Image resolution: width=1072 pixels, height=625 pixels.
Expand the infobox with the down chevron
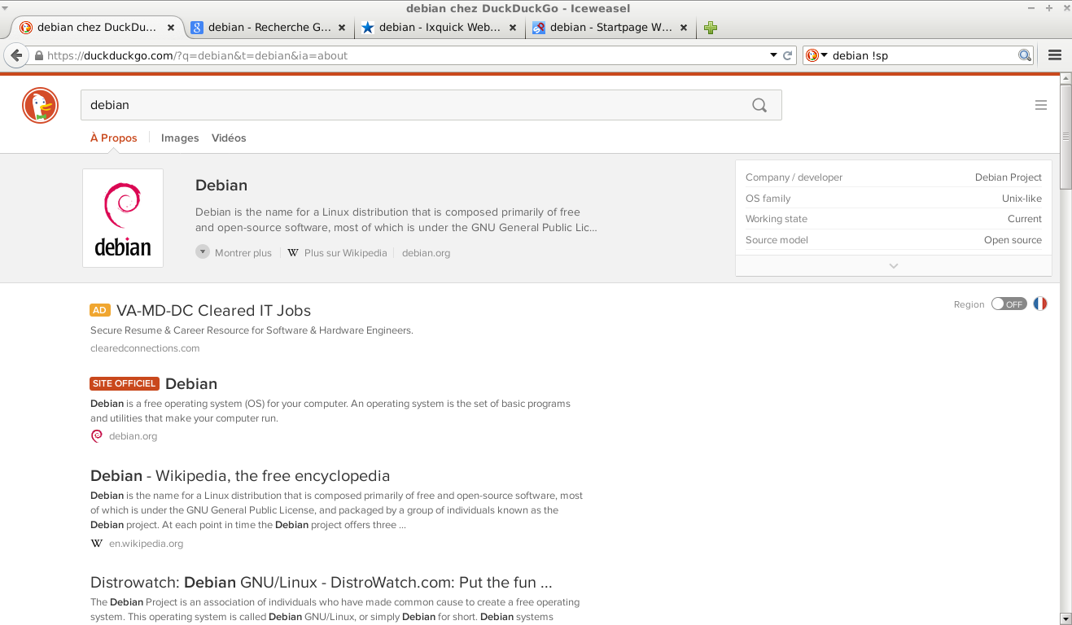pos(893,266)
